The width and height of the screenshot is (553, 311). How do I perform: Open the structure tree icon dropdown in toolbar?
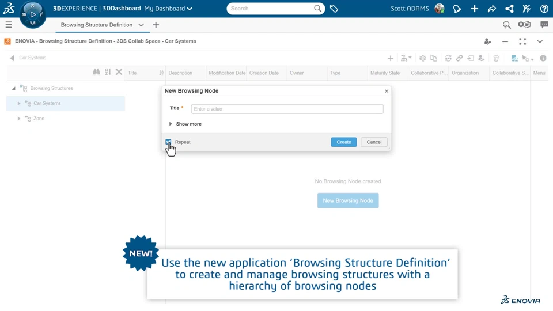[406, 58]
